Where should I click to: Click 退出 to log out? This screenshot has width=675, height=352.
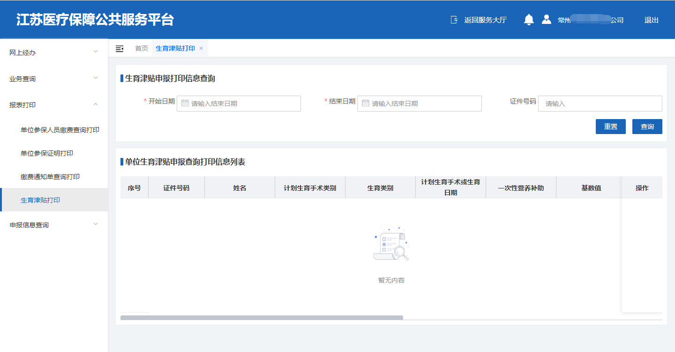coord(651,20)
